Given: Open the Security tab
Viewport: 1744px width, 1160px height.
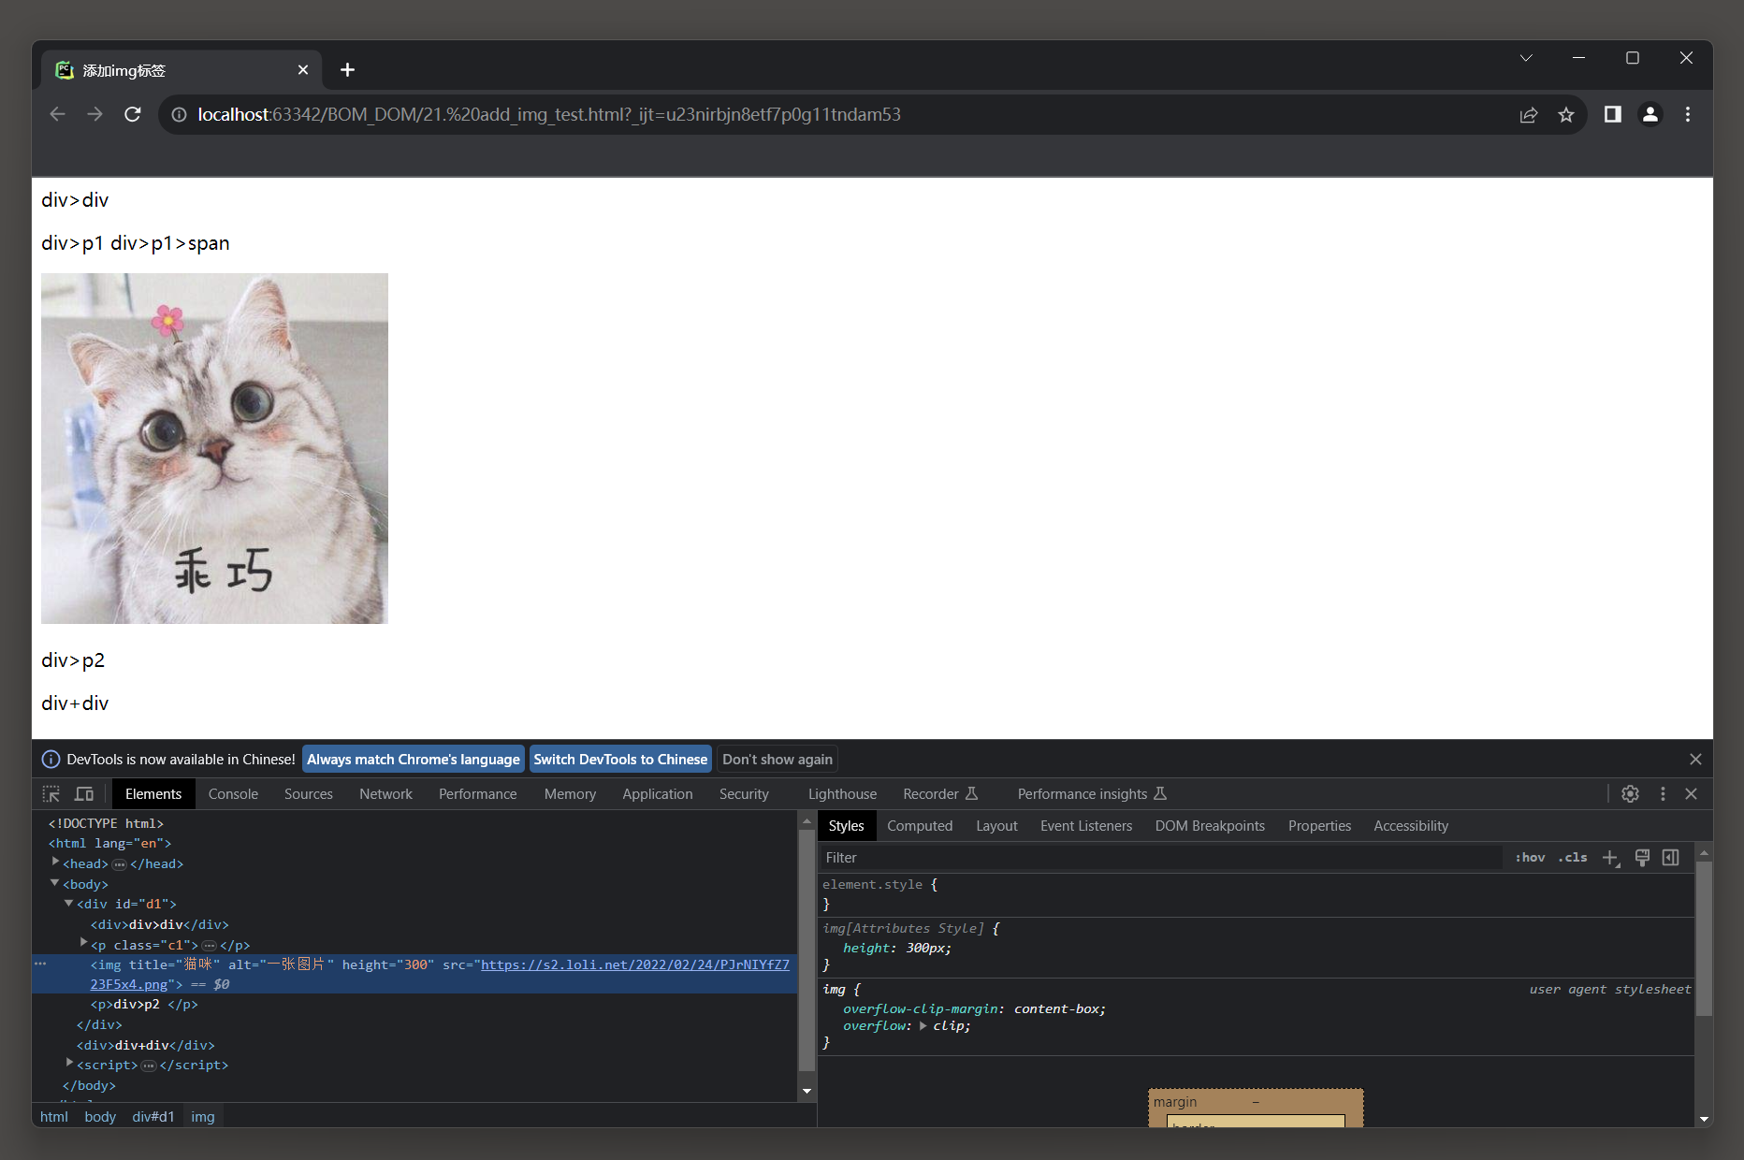Looking at the screenshot, I should pos(744,794).
